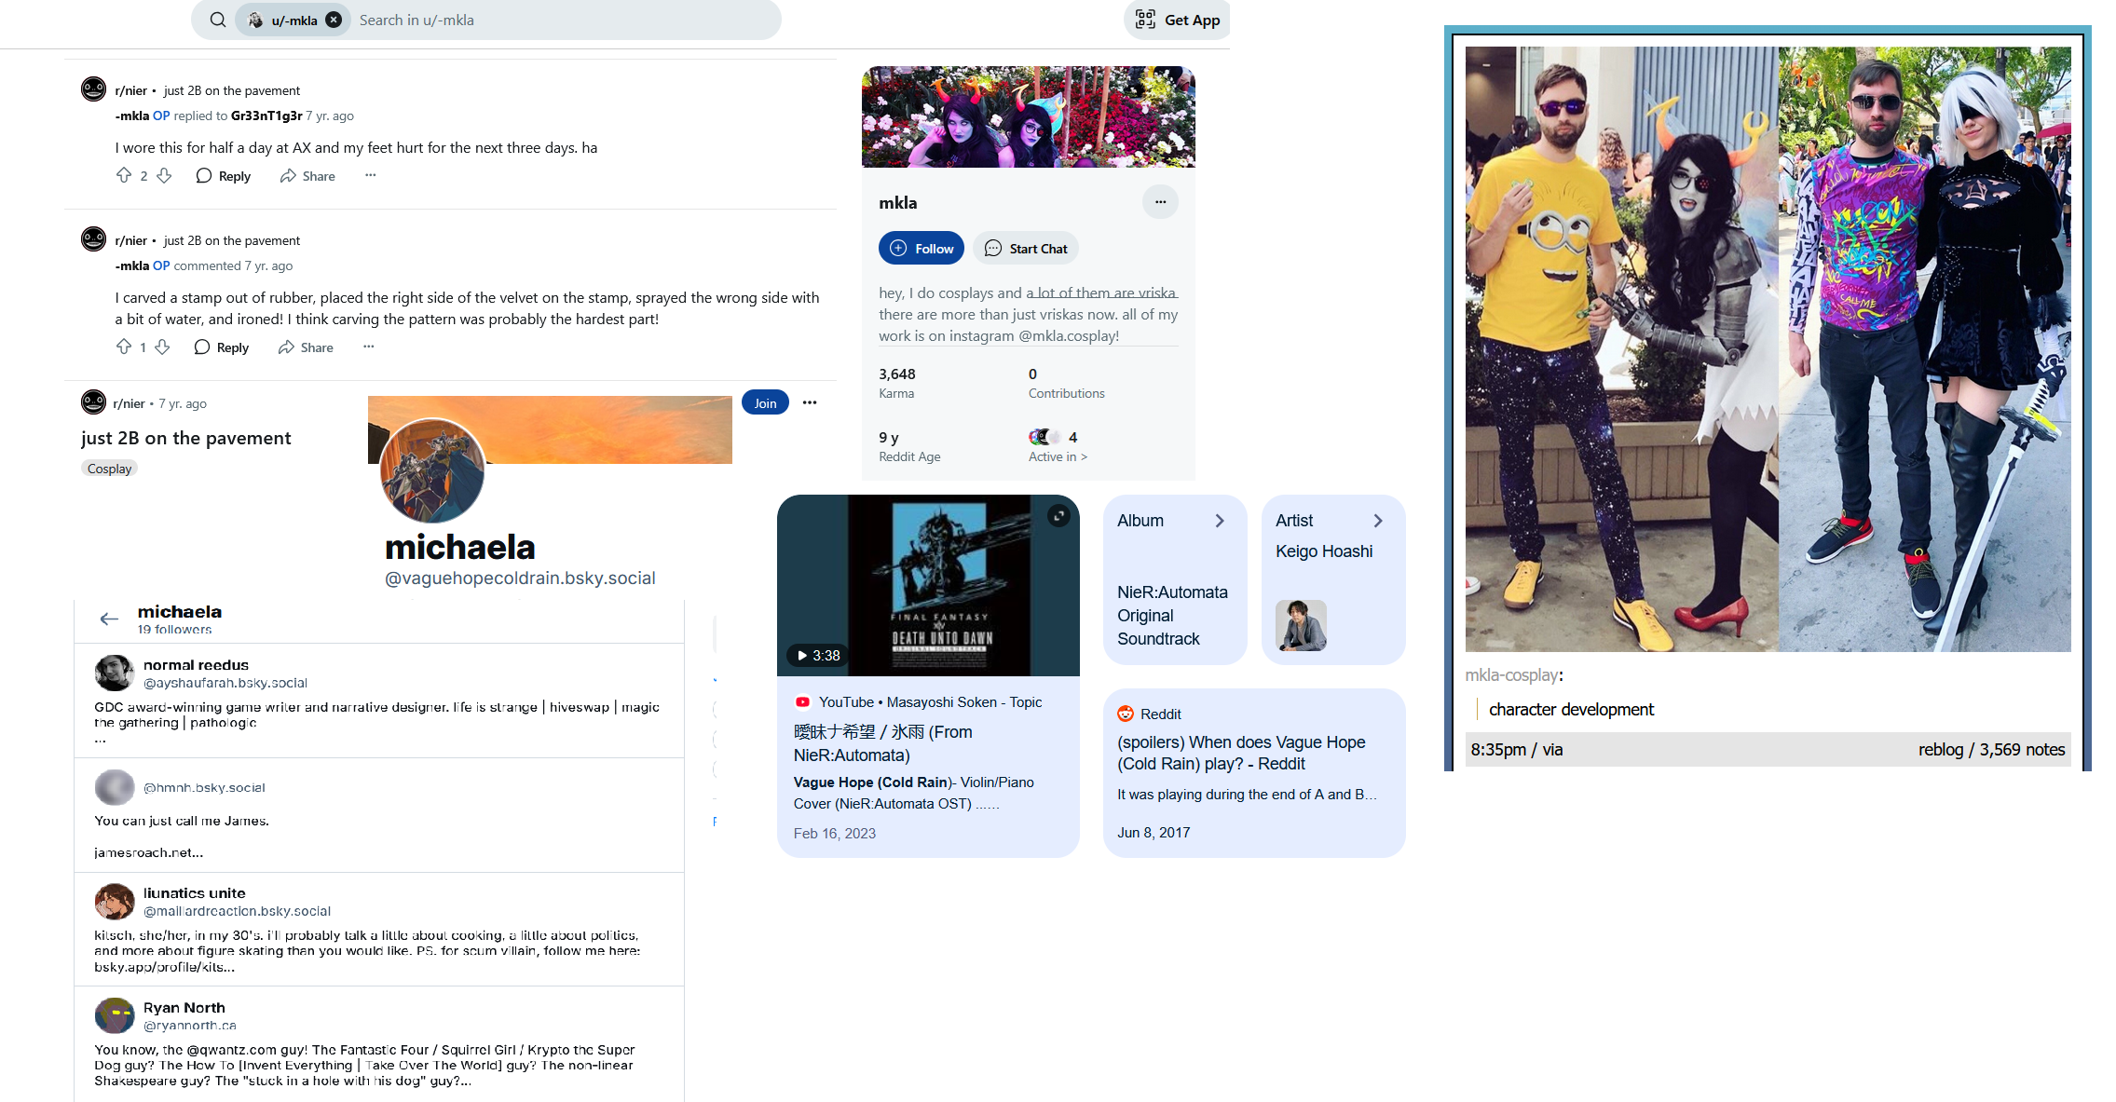2116x1102 pixels.
Task: Open more options on 'feet hurt' comment
Action: [371, 175]
